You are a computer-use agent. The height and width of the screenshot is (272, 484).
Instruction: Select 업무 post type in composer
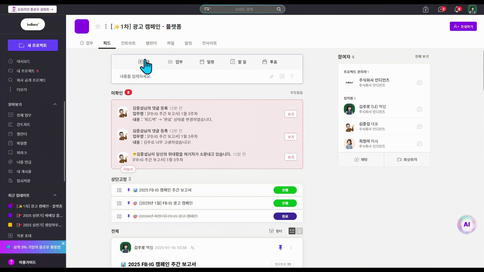[x=175, y=62]
